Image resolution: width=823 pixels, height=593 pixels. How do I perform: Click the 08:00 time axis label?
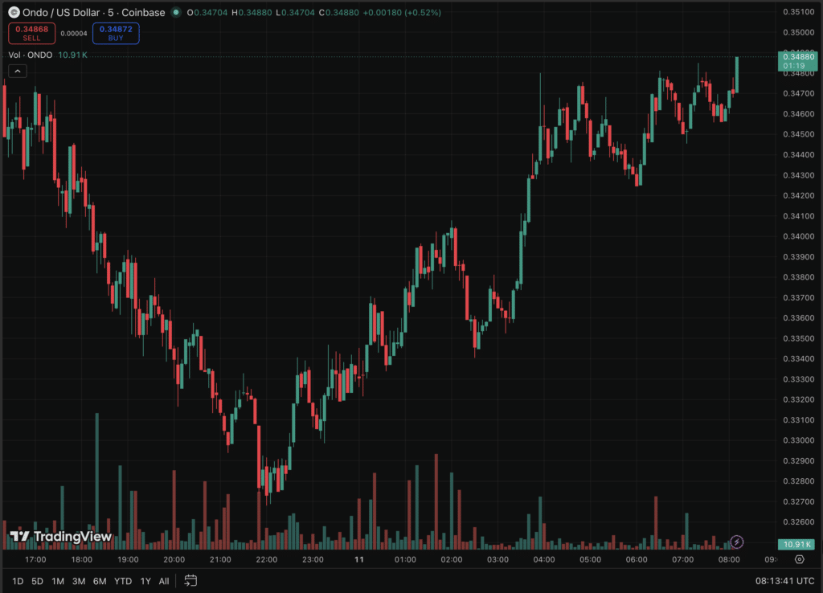(x=729, y=559)
